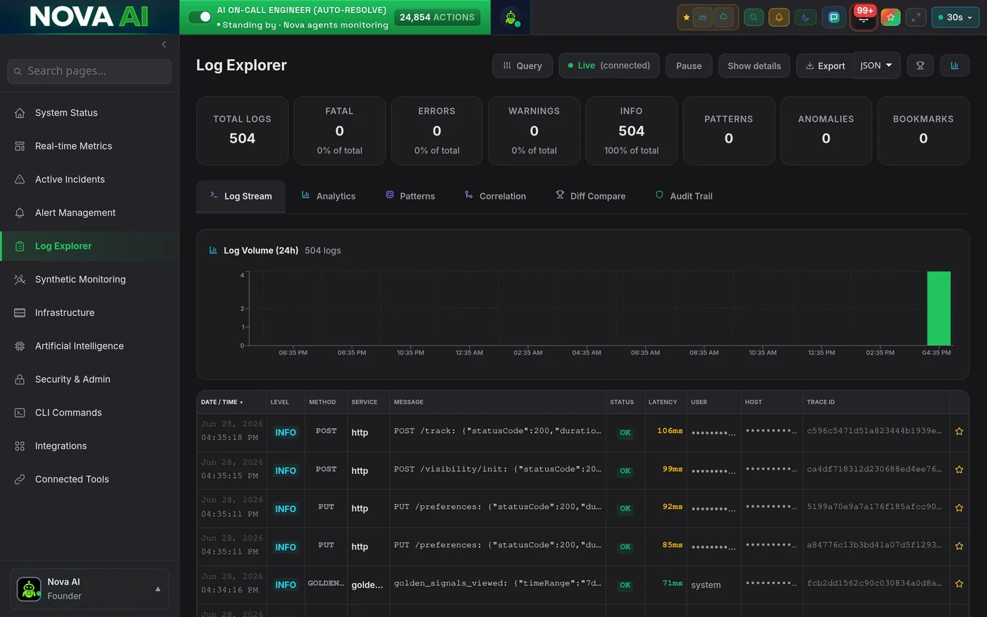
Task: Open the bar chart icon button
Action: (955, 66)
